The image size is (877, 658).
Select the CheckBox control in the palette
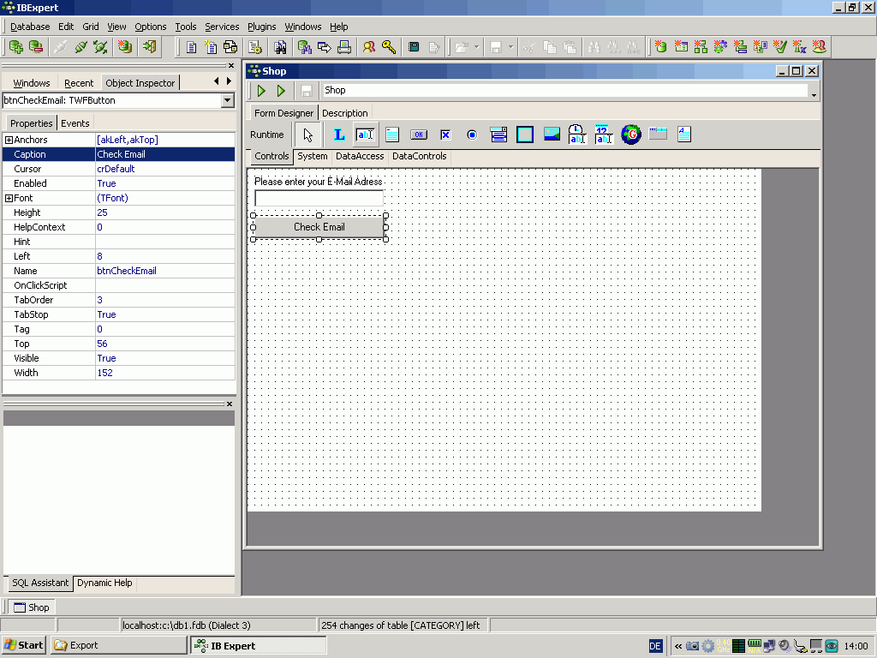click(445, 135)
